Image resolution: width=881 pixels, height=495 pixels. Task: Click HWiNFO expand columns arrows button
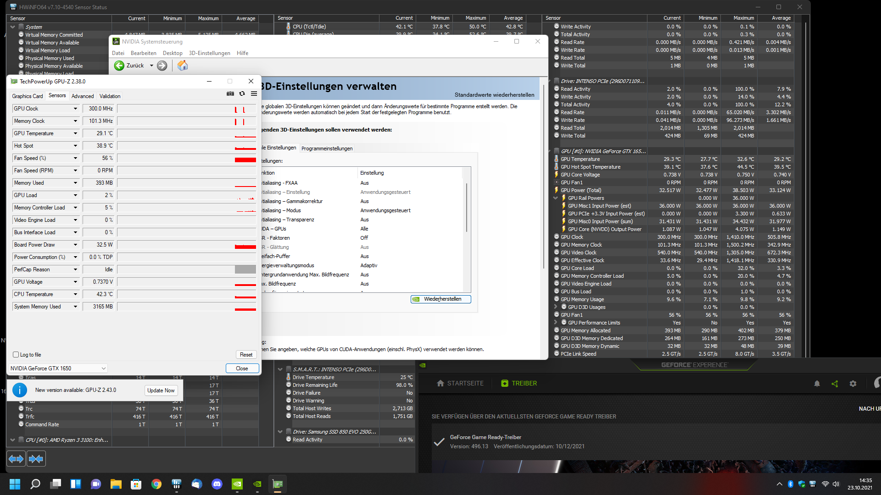coord(16,458)
